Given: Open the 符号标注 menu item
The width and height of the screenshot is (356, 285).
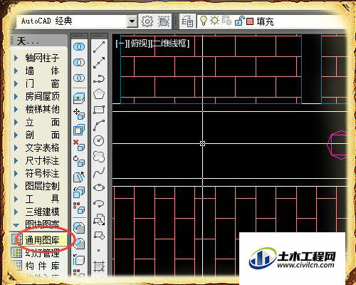Looking at the screenshot, I should coord(42,173).
